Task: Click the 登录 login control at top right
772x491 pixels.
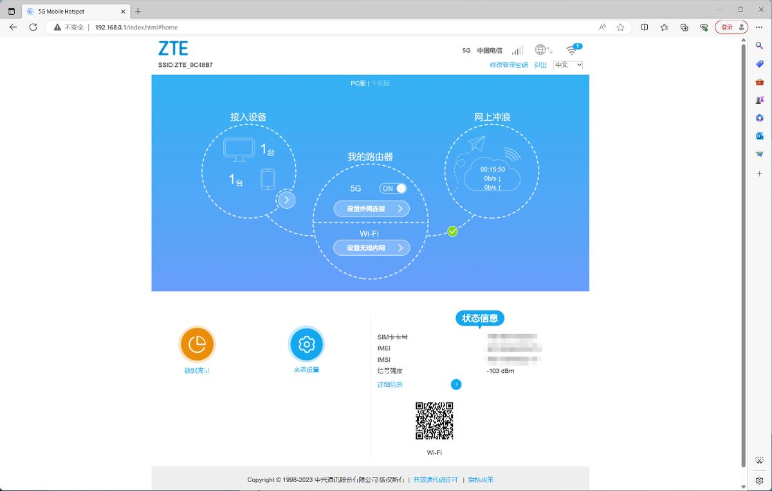Action: [x=728, y=27]
